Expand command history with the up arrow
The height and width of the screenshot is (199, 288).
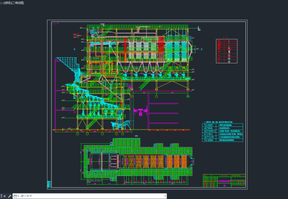(165, 196)
